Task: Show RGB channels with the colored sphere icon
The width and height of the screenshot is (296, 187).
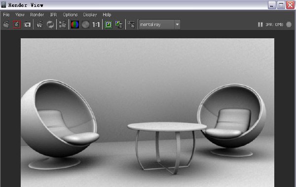Action: coord(75,25)
